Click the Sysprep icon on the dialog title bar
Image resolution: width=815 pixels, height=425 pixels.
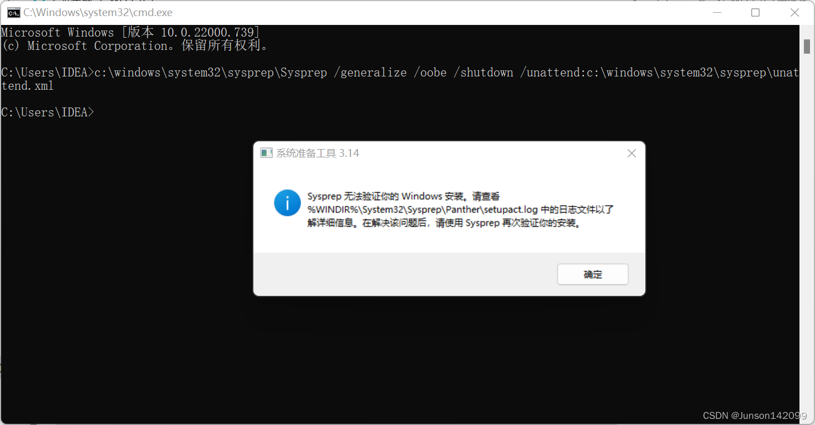pyautogui.click(x=267, y=153)
